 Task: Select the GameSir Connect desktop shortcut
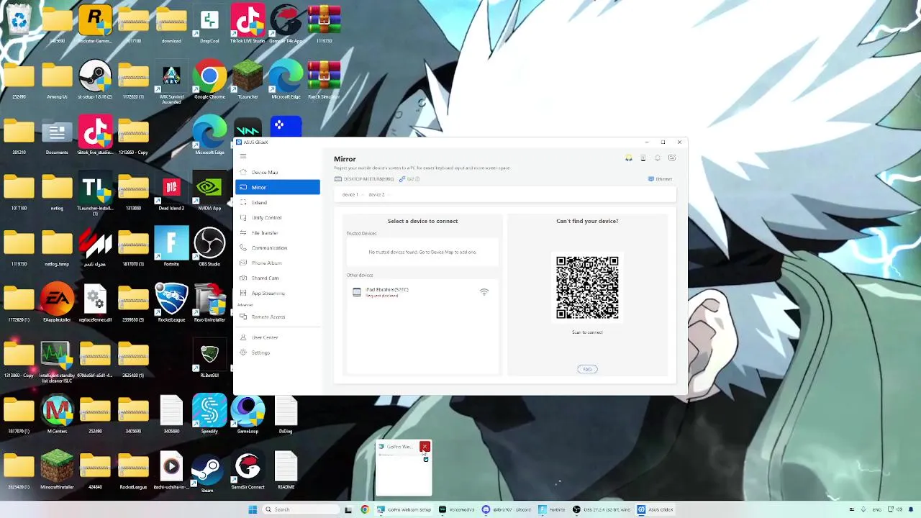tap(248, 469)
